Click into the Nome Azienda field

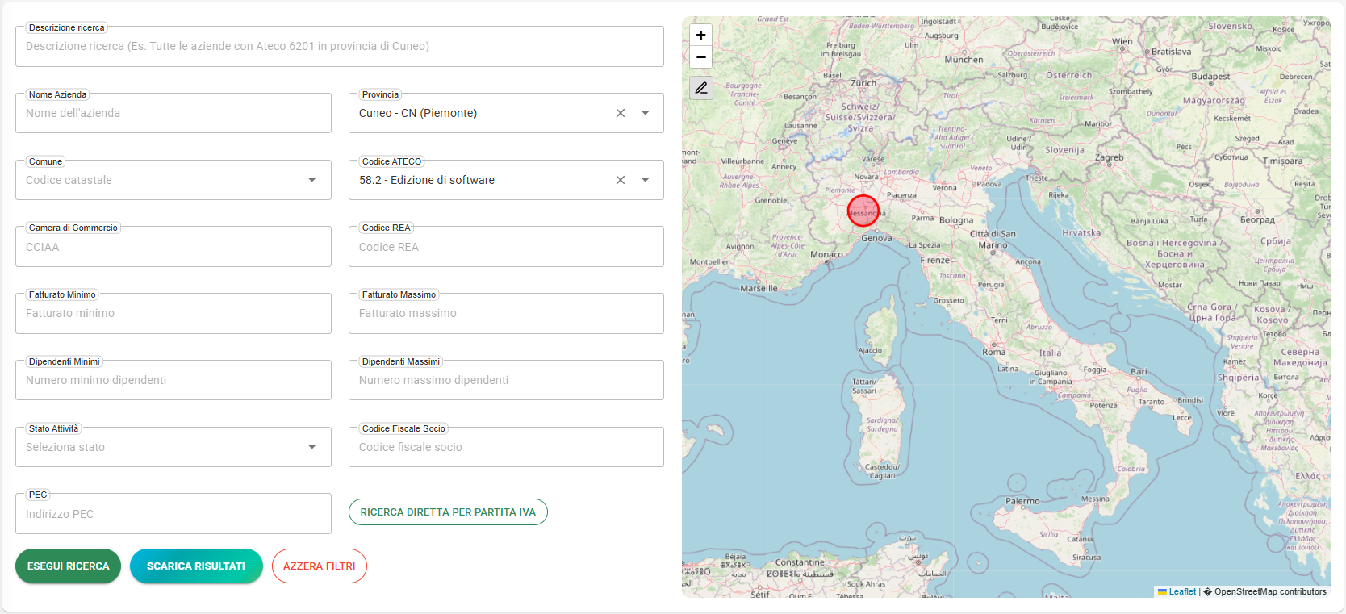[x=173, y=114]
